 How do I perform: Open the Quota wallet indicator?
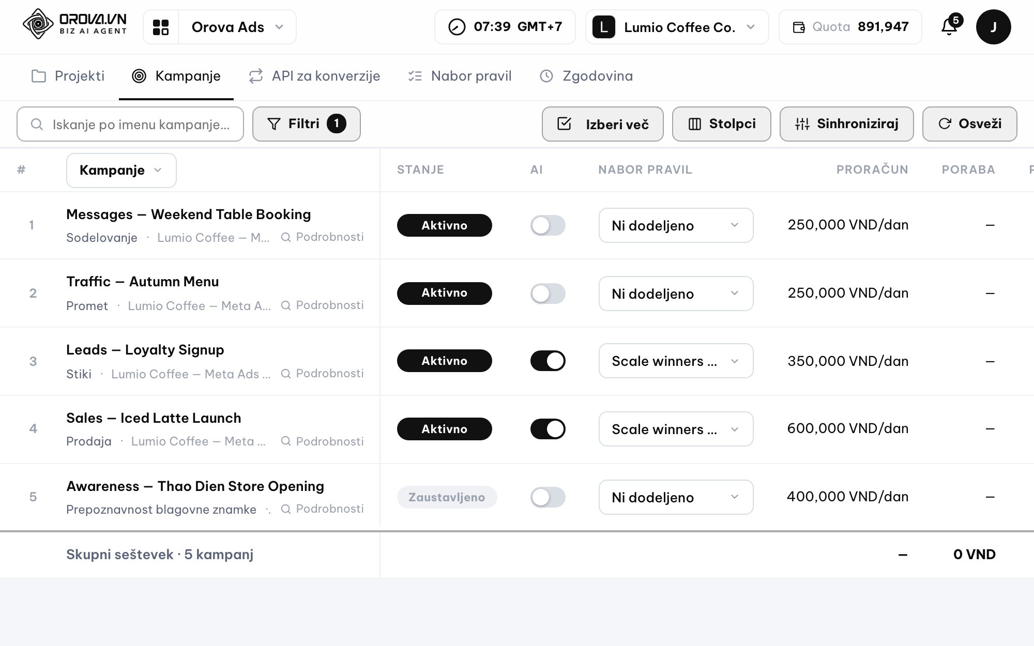tap(850, 27)
